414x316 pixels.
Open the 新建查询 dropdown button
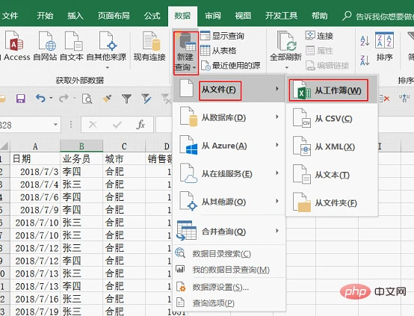[x=185, y=53]
